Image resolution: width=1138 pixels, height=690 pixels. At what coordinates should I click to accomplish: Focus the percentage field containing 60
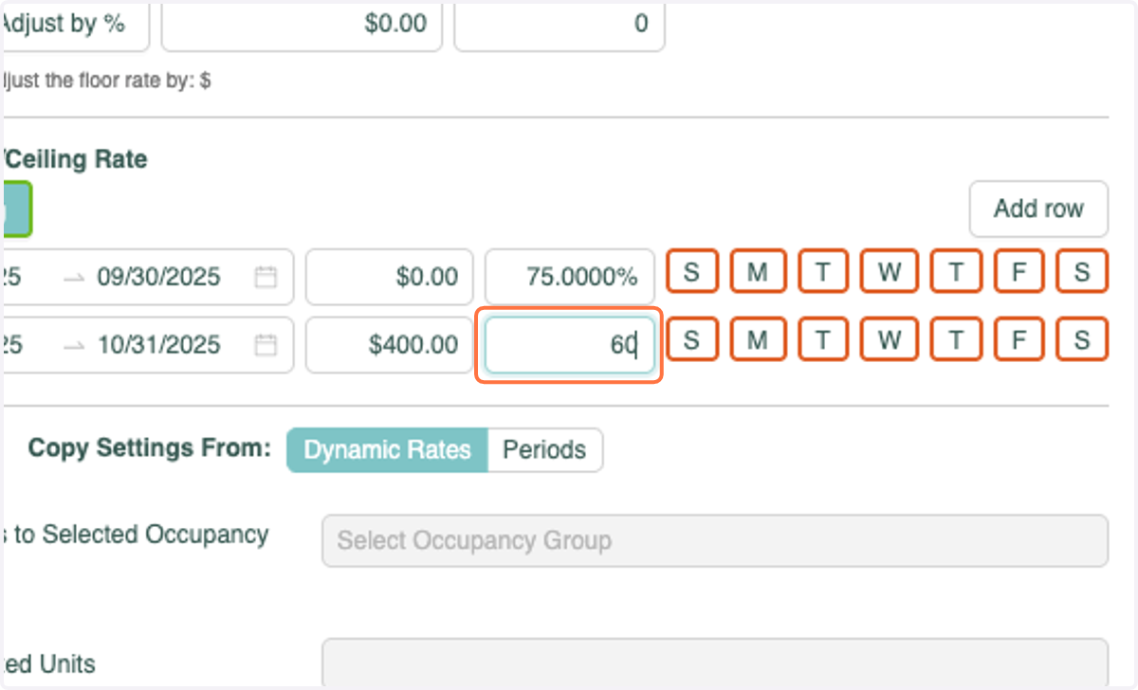(x=568, y=344)
